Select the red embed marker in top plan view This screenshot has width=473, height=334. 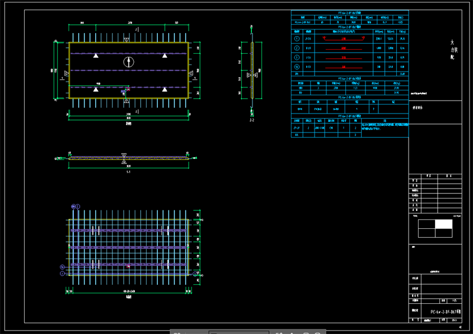128,89
